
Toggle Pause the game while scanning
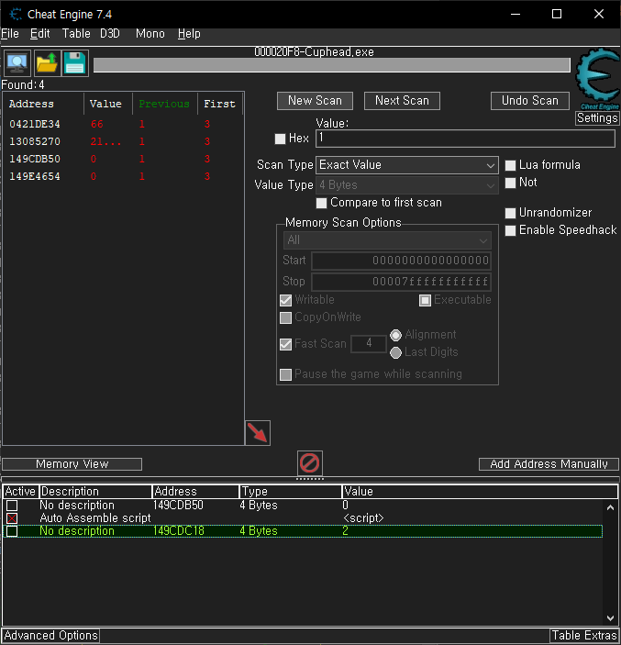(x=286, y=374)
